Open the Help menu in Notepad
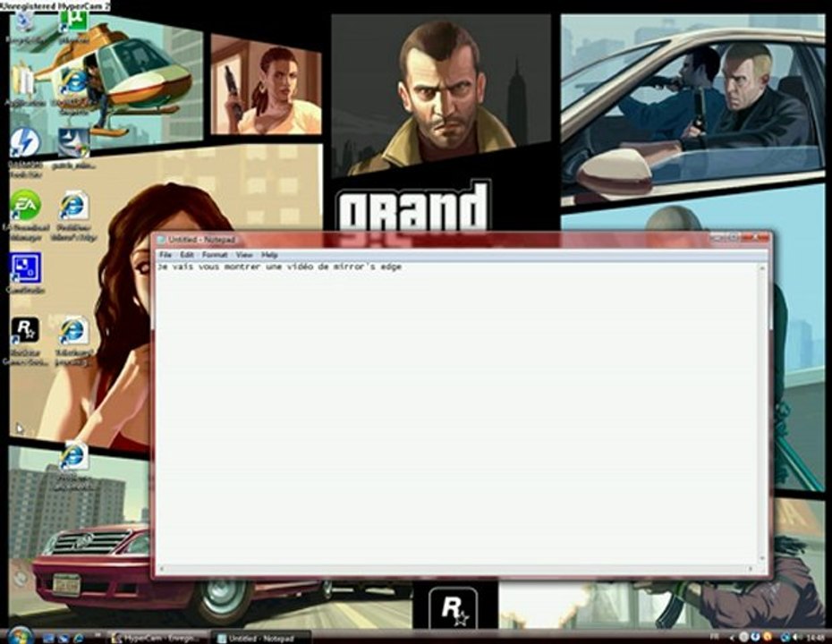Viewport: 832px width, 644px height. pos(269,255)
